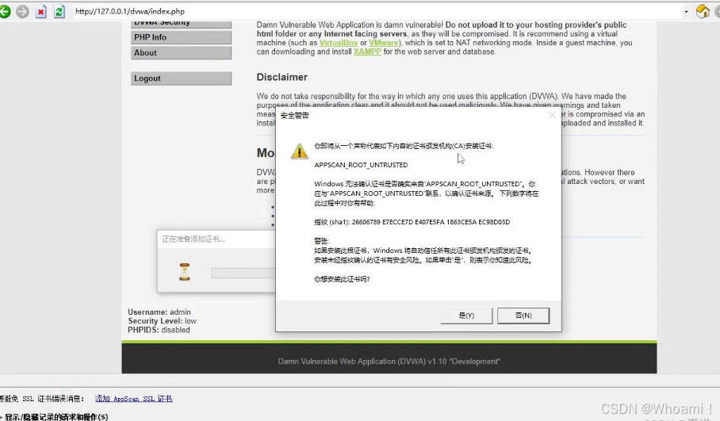Open the About menu item
The height and width of the screenshot is (421, 720).
(181, 53)
